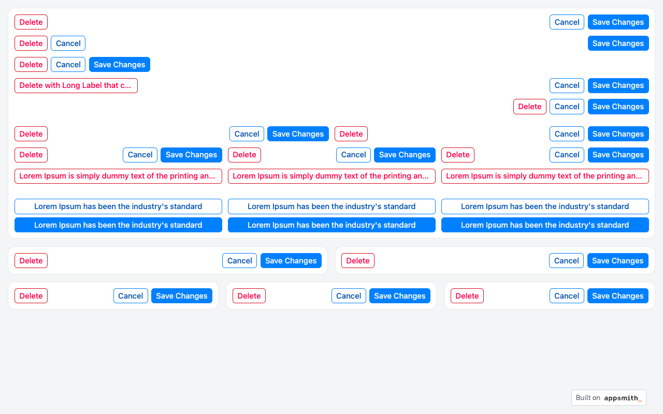Click Save Changes in the bottom-middle card
This screenshot has height=414, width=663.
(x=399, y=296)
